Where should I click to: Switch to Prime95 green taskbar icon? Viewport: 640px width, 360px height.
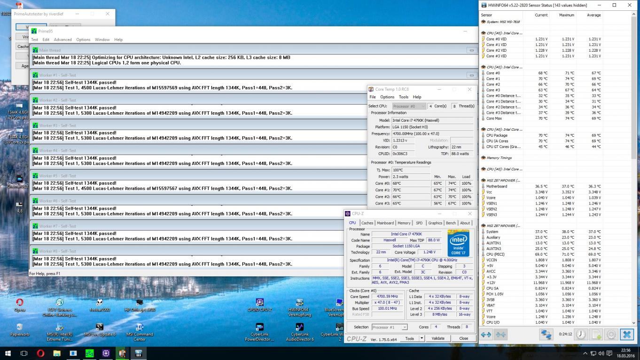89,353
